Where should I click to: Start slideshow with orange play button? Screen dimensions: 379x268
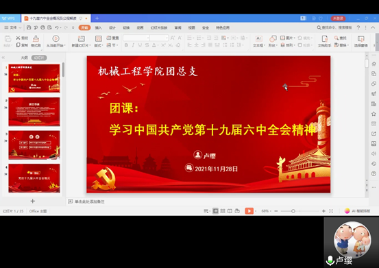click(249, 211)
